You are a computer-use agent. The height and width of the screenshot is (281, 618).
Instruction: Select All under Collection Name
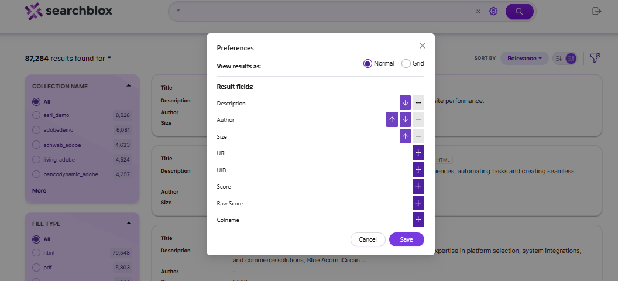(x=36, y=102)
